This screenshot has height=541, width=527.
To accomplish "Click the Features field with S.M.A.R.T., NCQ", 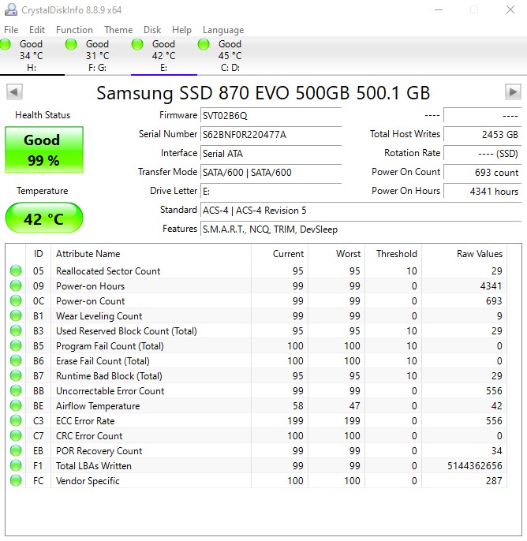I will [361, 229].
